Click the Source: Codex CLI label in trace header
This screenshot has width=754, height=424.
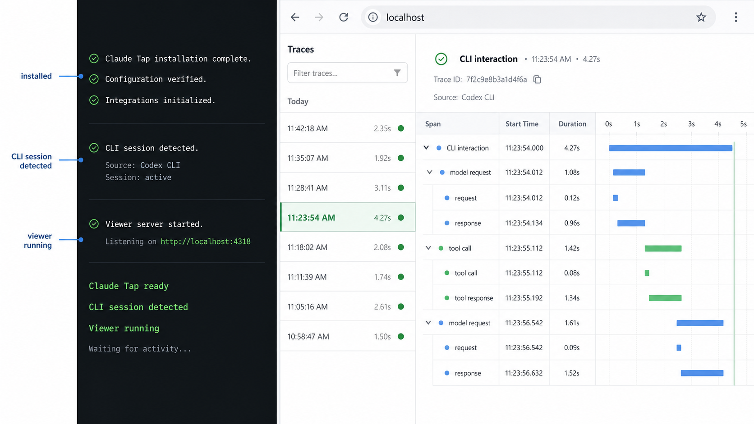tap(464, 97)
